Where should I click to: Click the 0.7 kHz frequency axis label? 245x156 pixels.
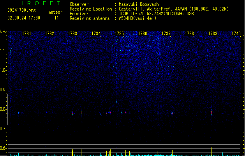coord(3,129)
